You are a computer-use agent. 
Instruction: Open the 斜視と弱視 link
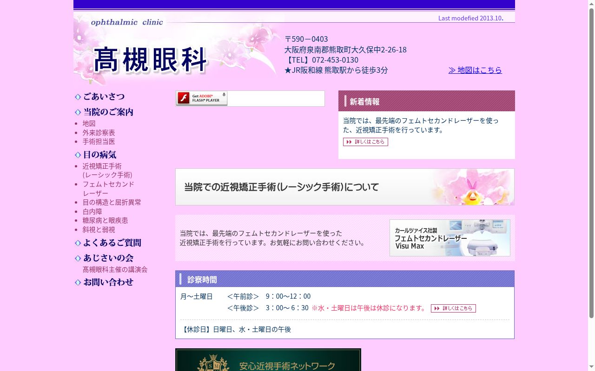(99, 230)
